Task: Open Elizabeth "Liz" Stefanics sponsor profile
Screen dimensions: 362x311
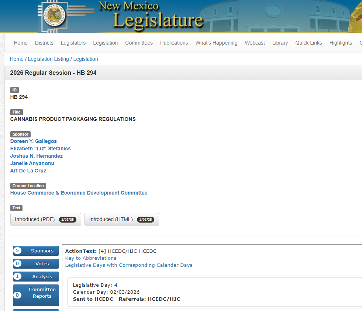Action: click(x=40, y=148)
